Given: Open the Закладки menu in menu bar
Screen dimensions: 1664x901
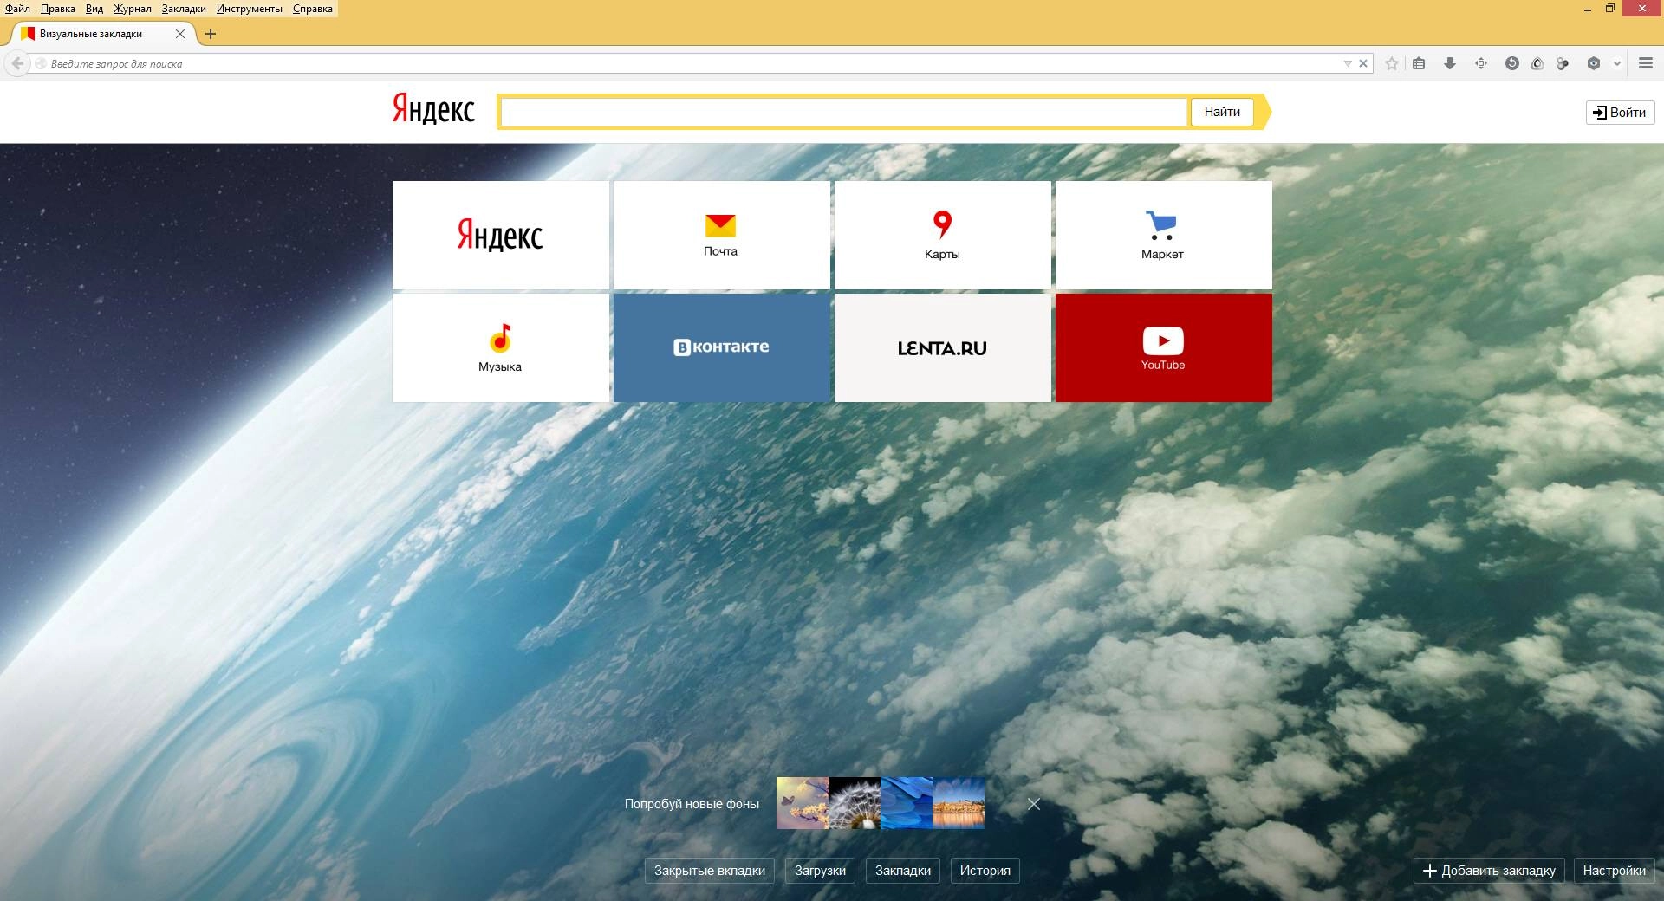Looking at the screenshot, I should [x=184, y=9].
